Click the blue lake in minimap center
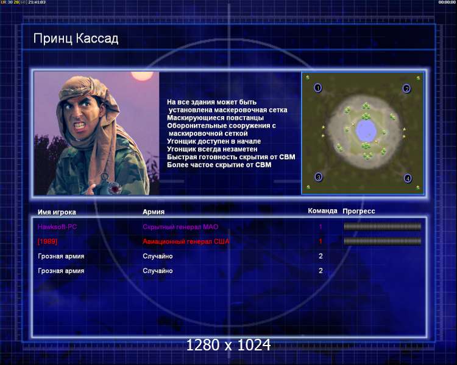 tap(366, 131)
